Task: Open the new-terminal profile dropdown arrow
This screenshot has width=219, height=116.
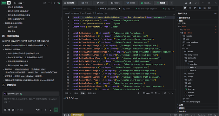Action: pyautogui.click(x=141, y=93)
